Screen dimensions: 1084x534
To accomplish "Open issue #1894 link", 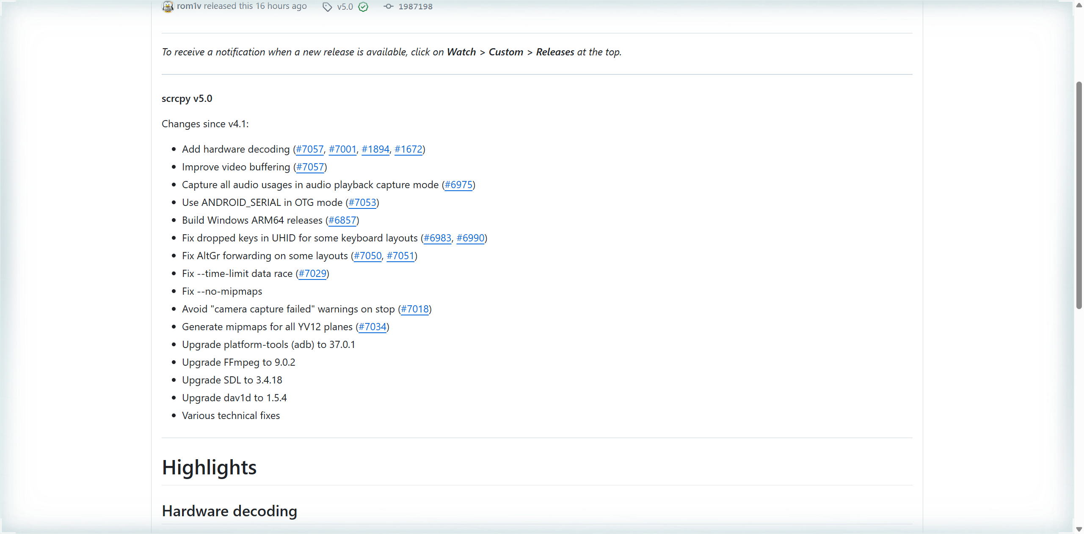I will pos(375,149).
